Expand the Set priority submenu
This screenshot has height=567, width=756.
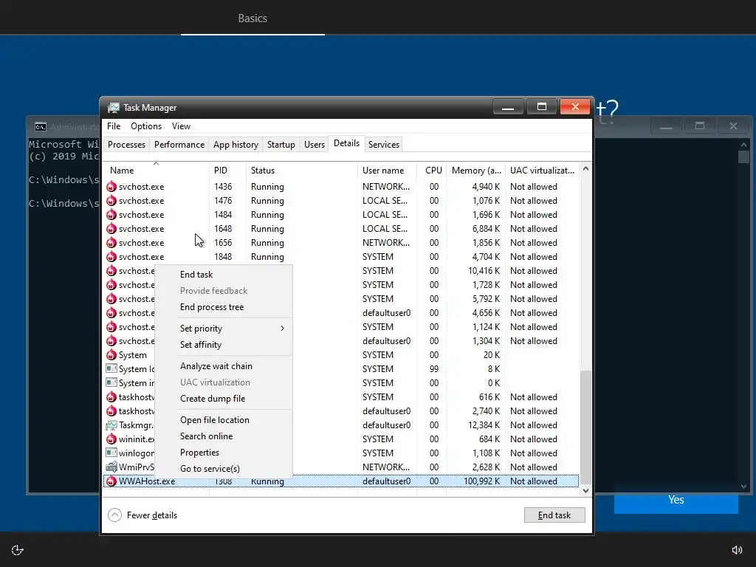(234, 329)
